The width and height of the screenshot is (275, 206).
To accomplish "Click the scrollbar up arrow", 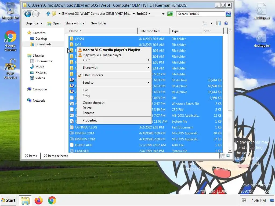I will [230, 30].
